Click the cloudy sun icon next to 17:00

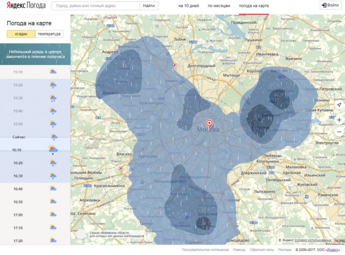[x=53, y=214]
